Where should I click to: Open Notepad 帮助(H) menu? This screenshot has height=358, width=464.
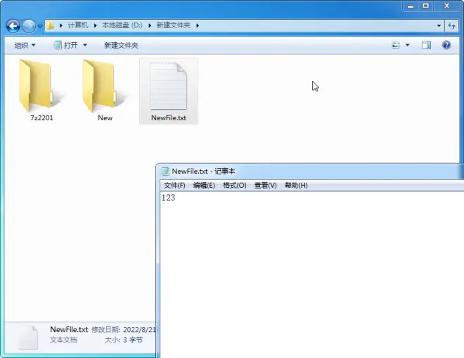296,186
